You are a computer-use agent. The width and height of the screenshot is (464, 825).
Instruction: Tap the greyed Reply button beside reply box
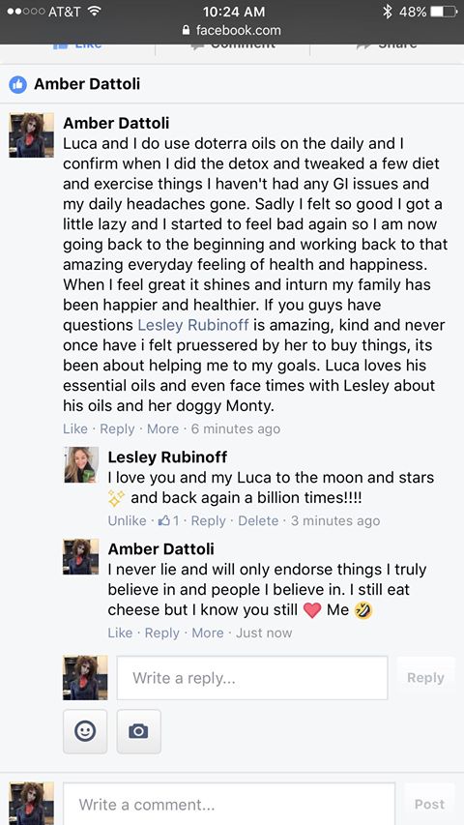(425, 678)
